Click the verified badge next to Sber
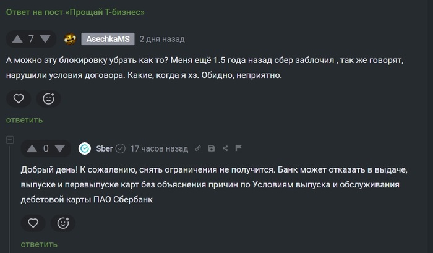Viewport: 433px width, 253px height. coord(121,148)
